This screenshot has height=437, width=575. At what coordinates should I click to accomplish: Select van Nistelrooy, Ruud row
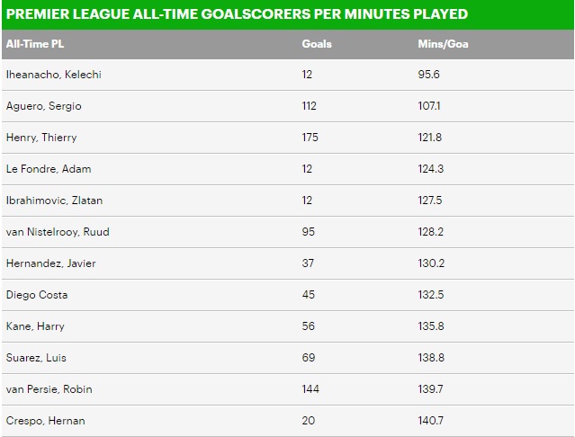point(288,232)
